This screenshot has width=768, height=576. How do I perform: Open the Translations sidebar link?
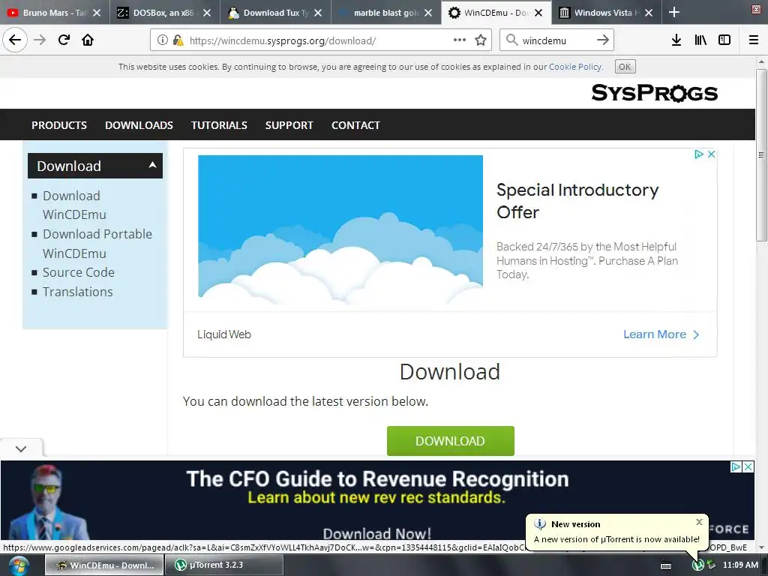[x=77, y=292]
